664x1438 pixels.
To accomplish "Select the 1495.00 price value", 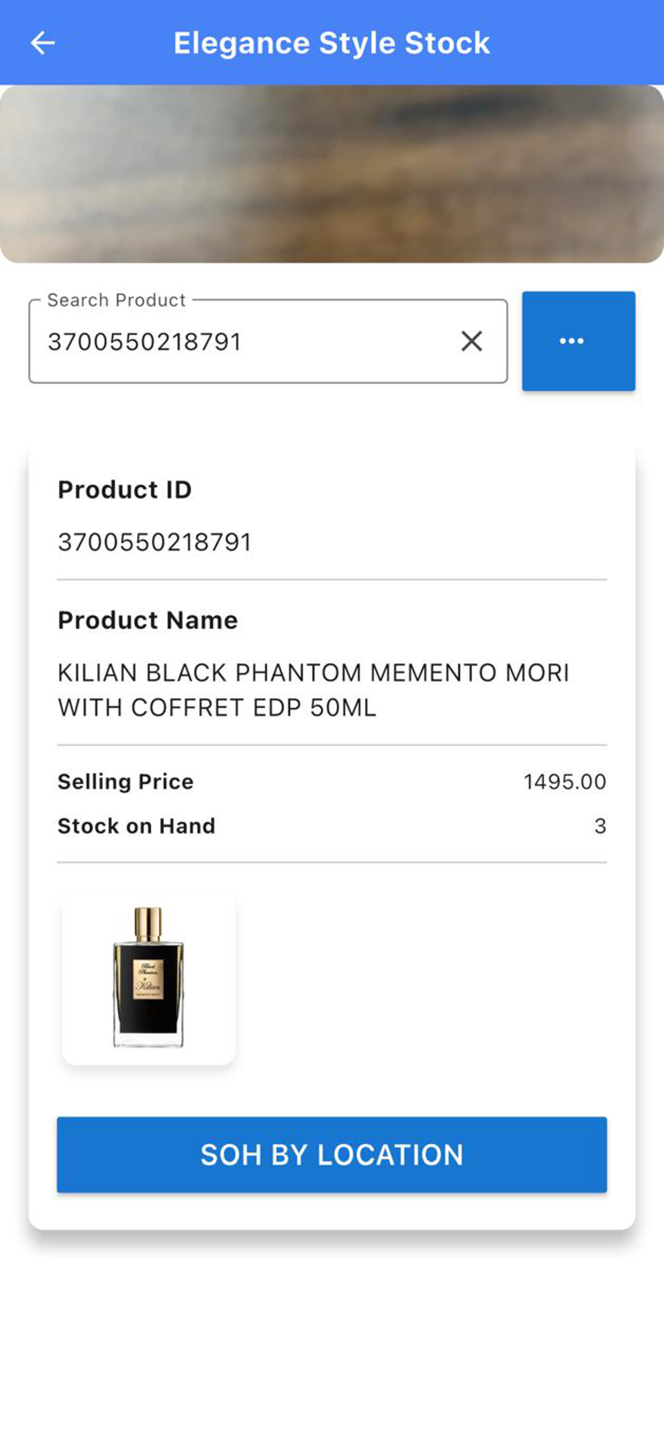I will pyautogui.click(x=565, y=782).
